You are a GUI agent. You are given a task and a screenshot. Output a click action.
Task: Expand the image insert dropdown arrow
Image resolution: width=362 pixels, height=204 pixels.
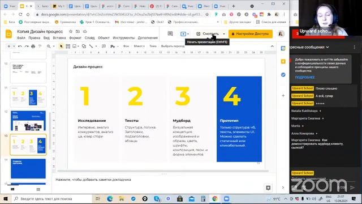78,46
